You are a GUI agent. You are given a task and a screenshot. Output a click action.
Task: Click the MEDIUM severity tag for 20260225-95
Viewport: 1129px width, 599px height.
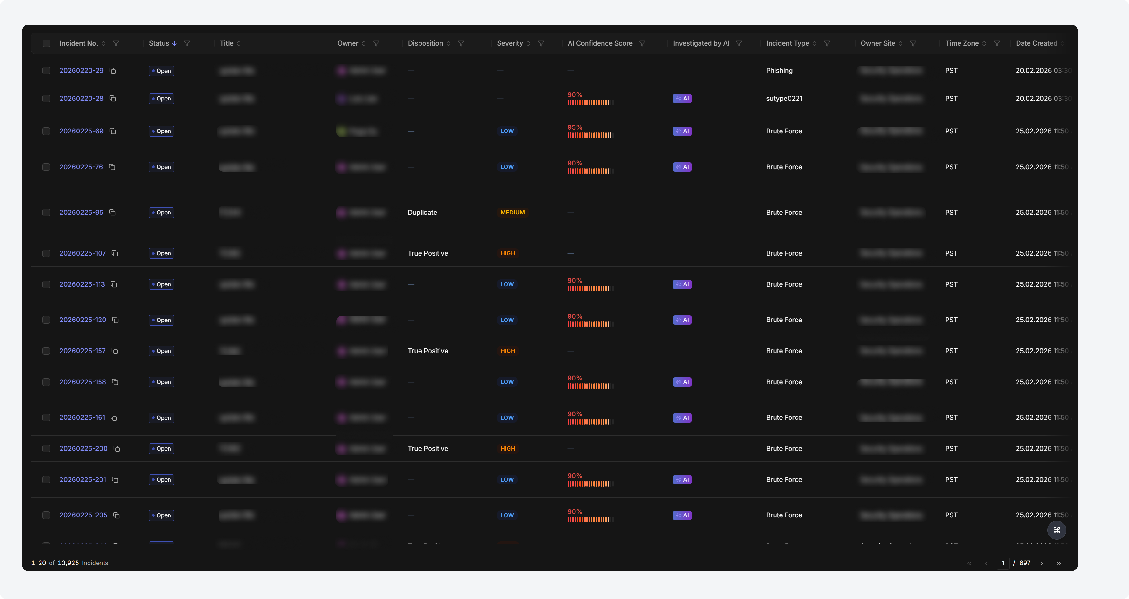[513, 213]
